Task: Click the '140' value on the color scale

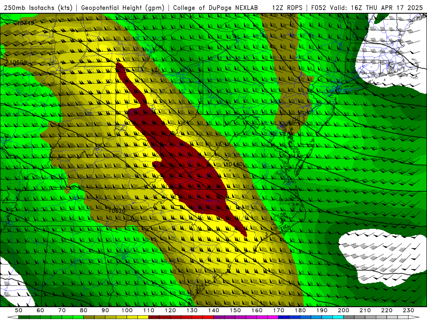Action: (x=213, y=310)
